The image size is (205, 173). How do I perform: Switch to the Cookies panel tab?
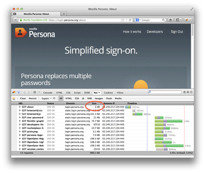(108, 93)
